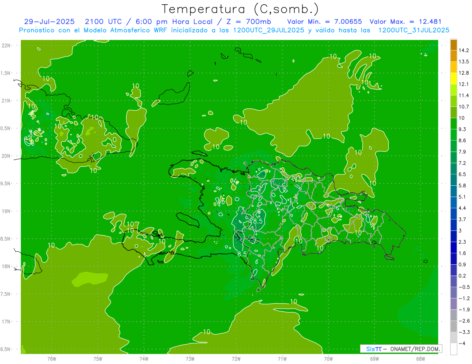The image size is (472, 364).
Task: Click the 0.2 value on the color scale
Action: click(463, 276)
